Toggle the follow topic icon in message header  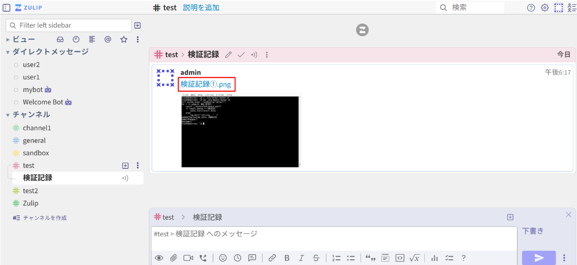[x=254, y=55]
